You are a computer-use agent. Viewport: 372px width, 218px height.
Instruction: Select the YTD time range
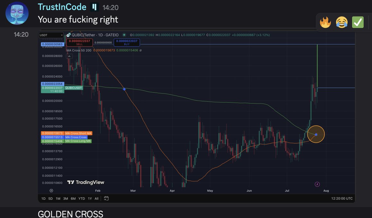82,198
